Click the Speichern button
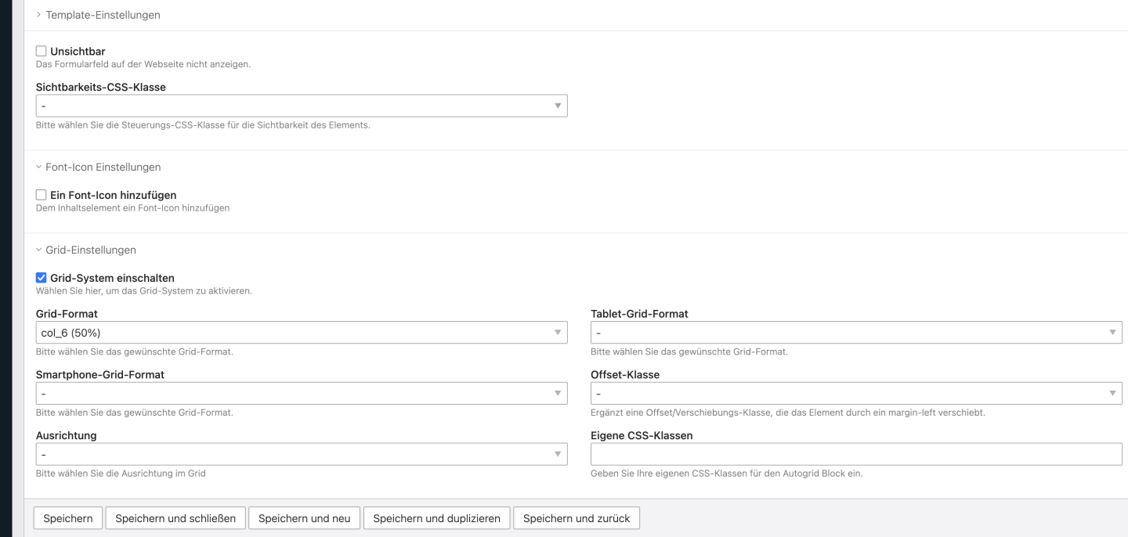The width and height of the screenshot is (1128, 537). [68, 518]
